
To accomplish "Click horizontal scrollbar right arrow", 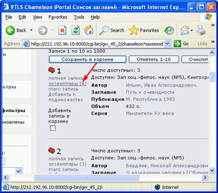I will tap(205, 177).
